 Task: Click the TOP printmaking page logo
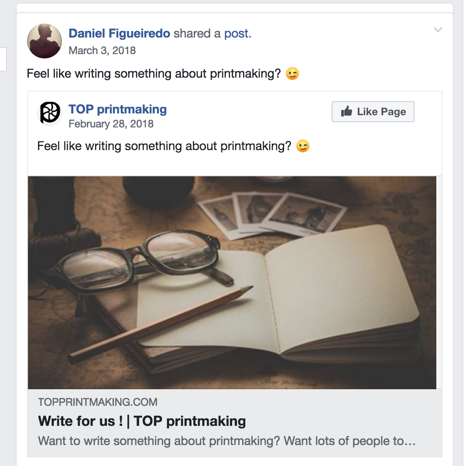tap(50, 113)
